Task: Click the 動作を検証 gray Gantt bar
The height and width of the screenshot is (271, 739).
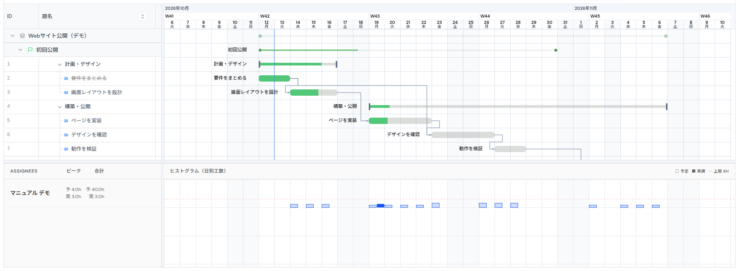Action: [510, 149]
